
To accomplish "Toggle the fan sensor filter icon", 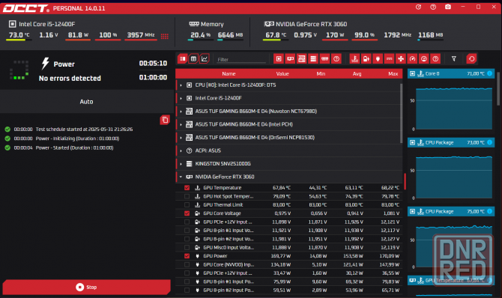I will click(x=401, y=59).
